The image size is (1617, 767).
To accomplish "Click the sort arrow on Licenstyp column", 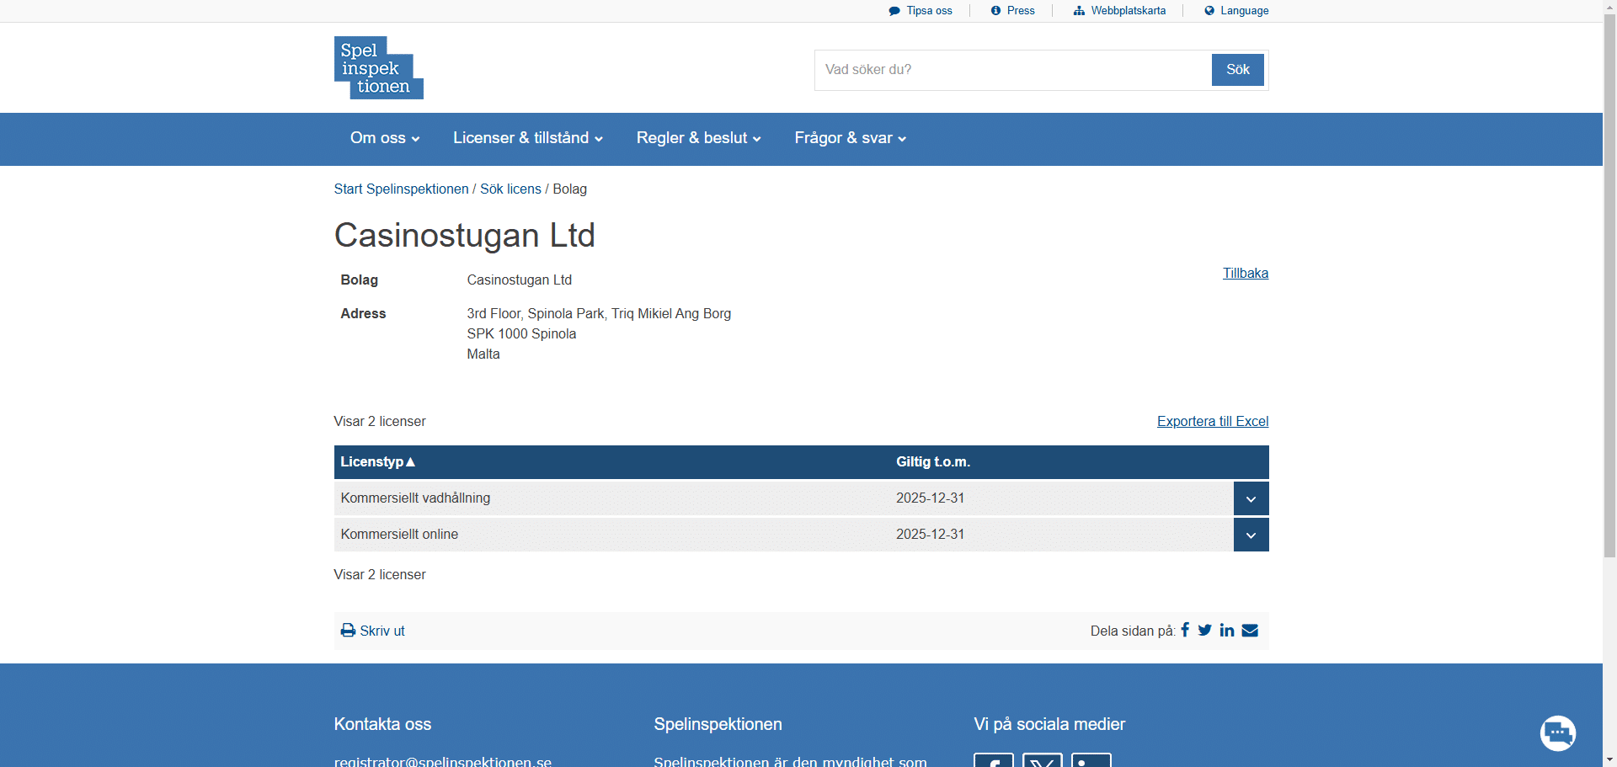I will click(x=411, y=461).
